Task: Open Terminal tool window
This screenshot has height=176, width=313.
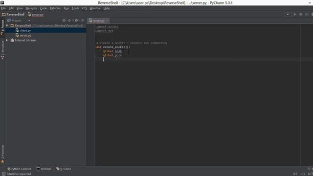Action: pos(44,169)
